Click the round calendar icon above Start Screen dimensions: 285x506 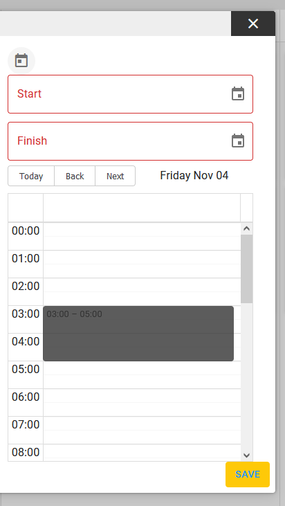coord(21,61)
